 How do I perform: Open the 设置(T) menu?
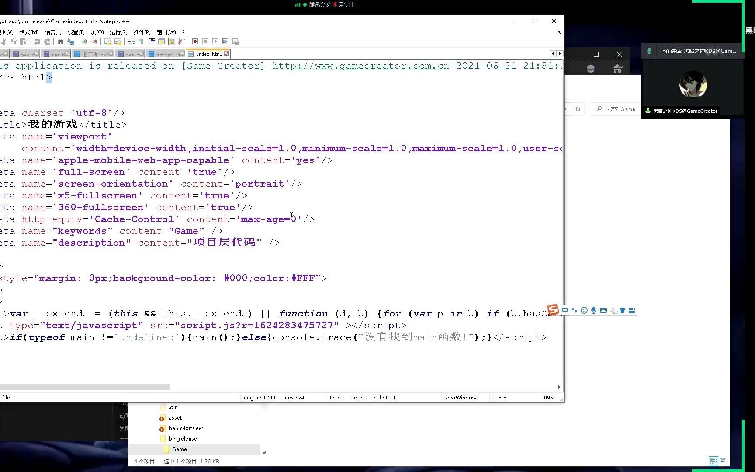tap(76, 32)
